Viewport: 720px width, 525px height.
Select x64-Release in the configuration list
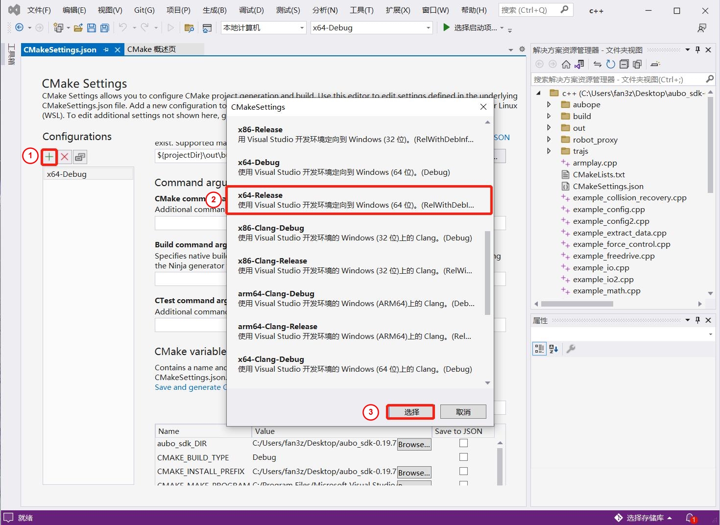click(x=359, y=200)
